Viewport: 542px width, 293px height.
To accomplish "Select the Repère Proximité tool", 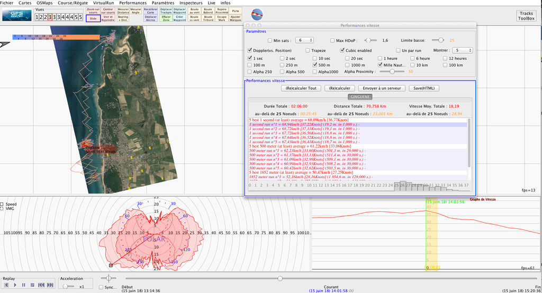I will pos(222,11).
